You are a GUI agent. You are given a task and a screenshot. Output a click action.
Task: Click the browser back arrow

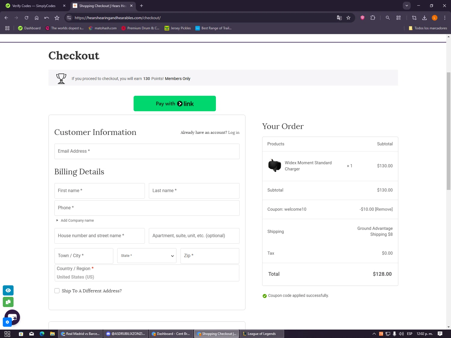pos(6,18)
